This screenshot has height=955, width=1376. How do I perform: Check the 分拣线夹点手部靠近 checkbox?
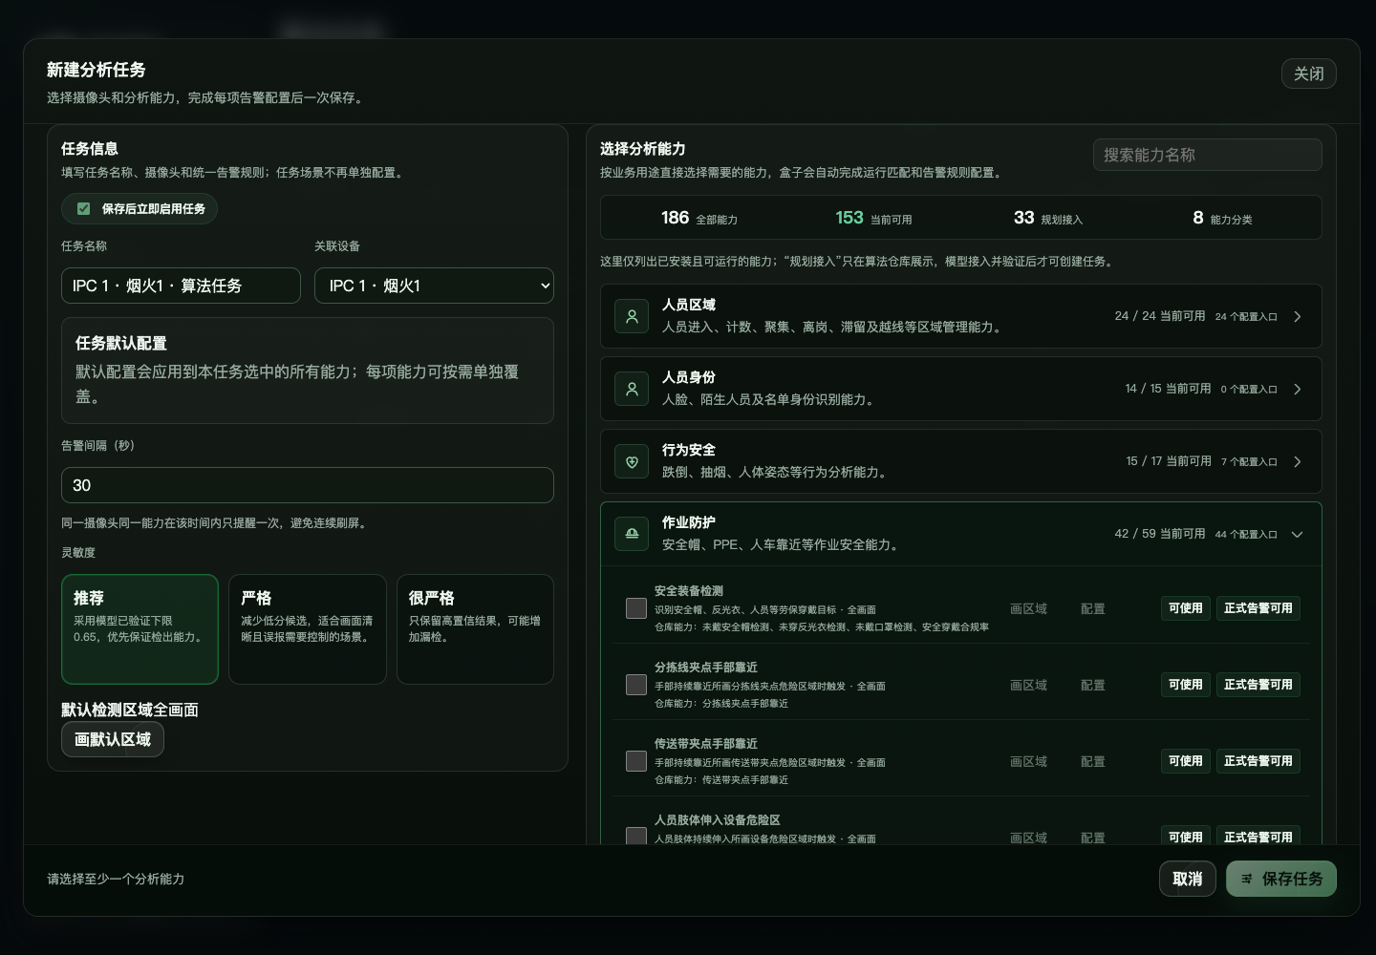point(636,685)
